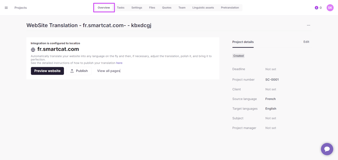Open the chat support bubble
This screenshot has width=338, height=160.
coord(327,149)
